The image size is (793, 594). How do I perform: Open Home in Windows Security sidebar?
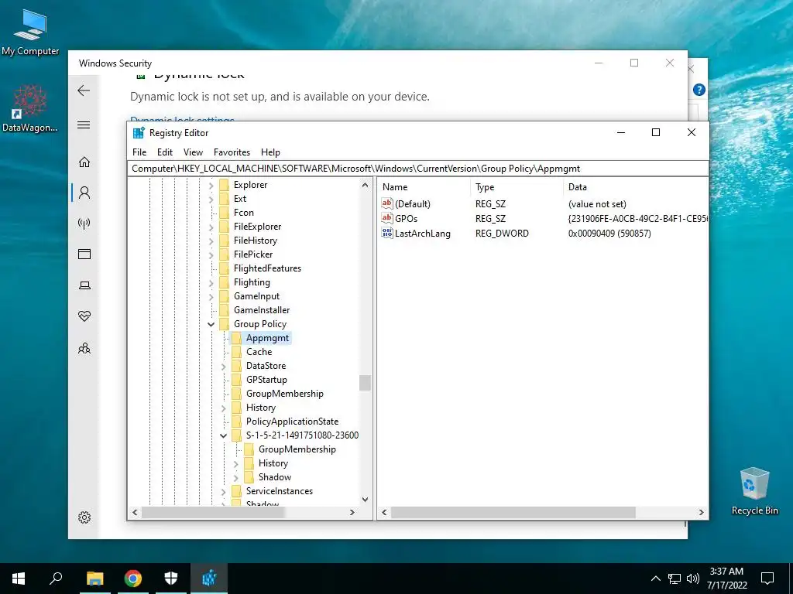(84, 162)
